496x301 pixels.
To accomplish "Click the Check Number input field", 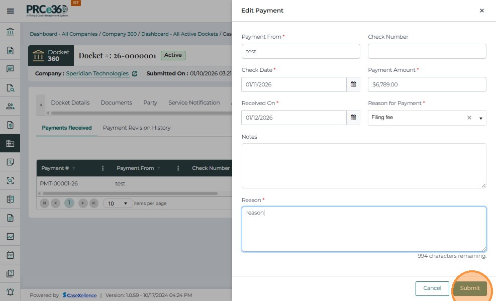I will tap(427, 51).
